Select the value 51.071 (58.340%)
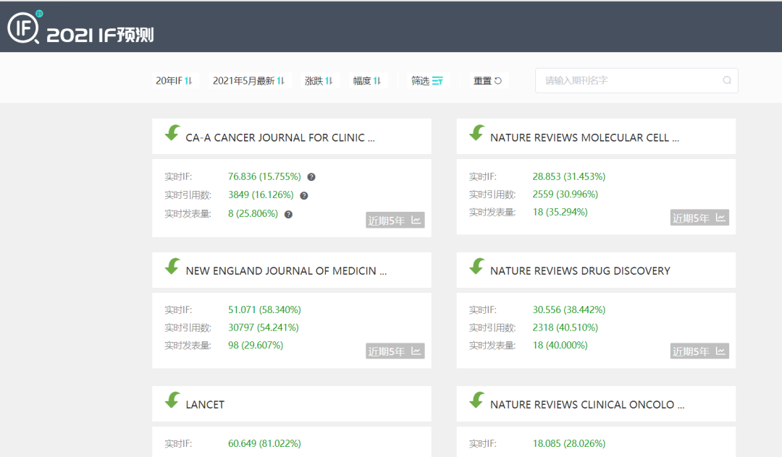 pyautogui.click(x=264, y=309)
